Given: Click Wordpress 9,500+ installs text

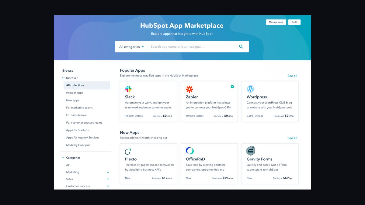Looking at the screenshot, I should click(x=255, y=116).
